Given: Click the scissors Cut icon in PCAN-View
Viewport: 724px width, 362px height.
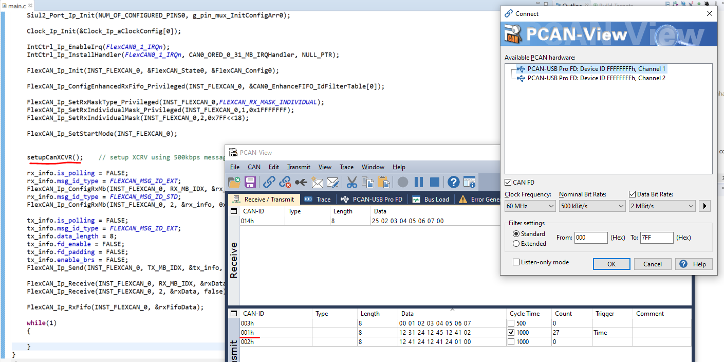Looking at the screenshot, I should [x=351, y=182].
